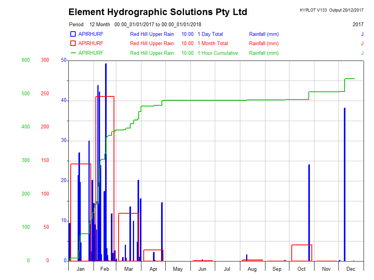
Task: Select the '1 Hour Cumulative' legend label
Action: (218, 53)
